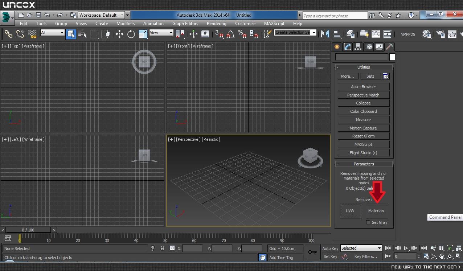Viewport: 463px width, 271px height.
Task: Click the Asset Browser utility button
Action: point(364,87)
